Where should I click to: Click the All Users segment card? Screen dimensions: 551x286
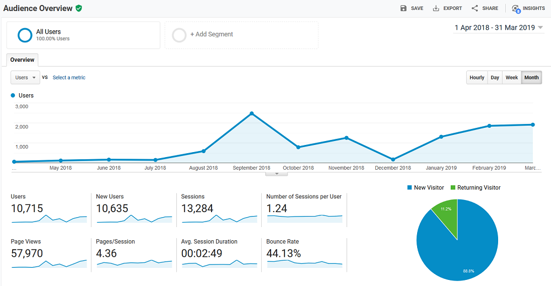click(83, 35)
